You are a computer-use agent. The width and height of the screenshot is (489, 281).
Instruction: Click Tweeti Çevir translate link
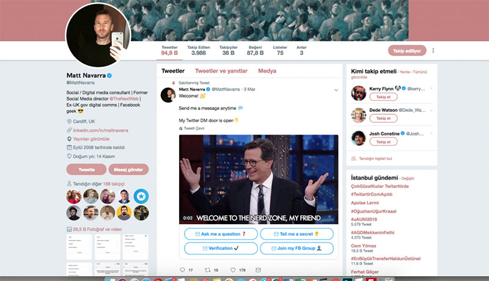point(194,128)
